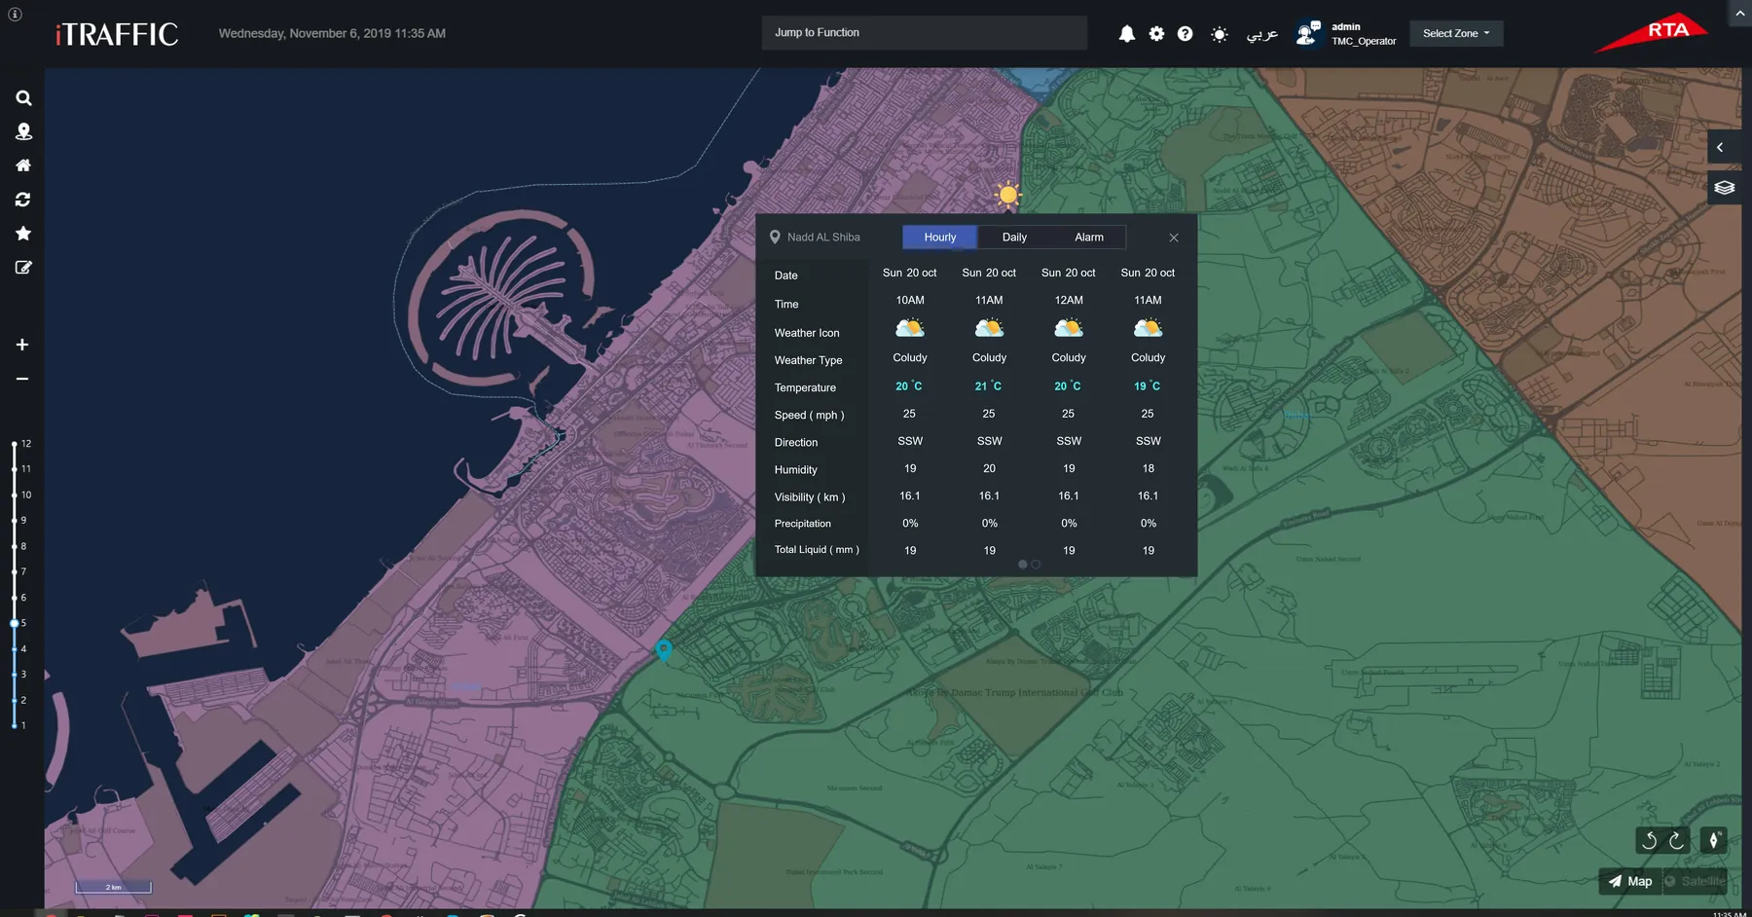
Task: Zoom in with the plus icon
Action: click(22, 345)
